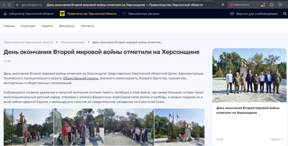Open Главная menu item

click(9, 26)
